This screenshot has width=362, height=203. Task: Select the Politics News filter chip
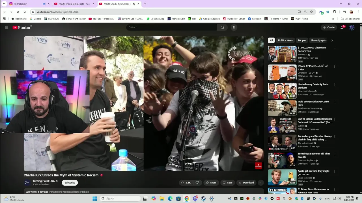[x=285, y=40]
